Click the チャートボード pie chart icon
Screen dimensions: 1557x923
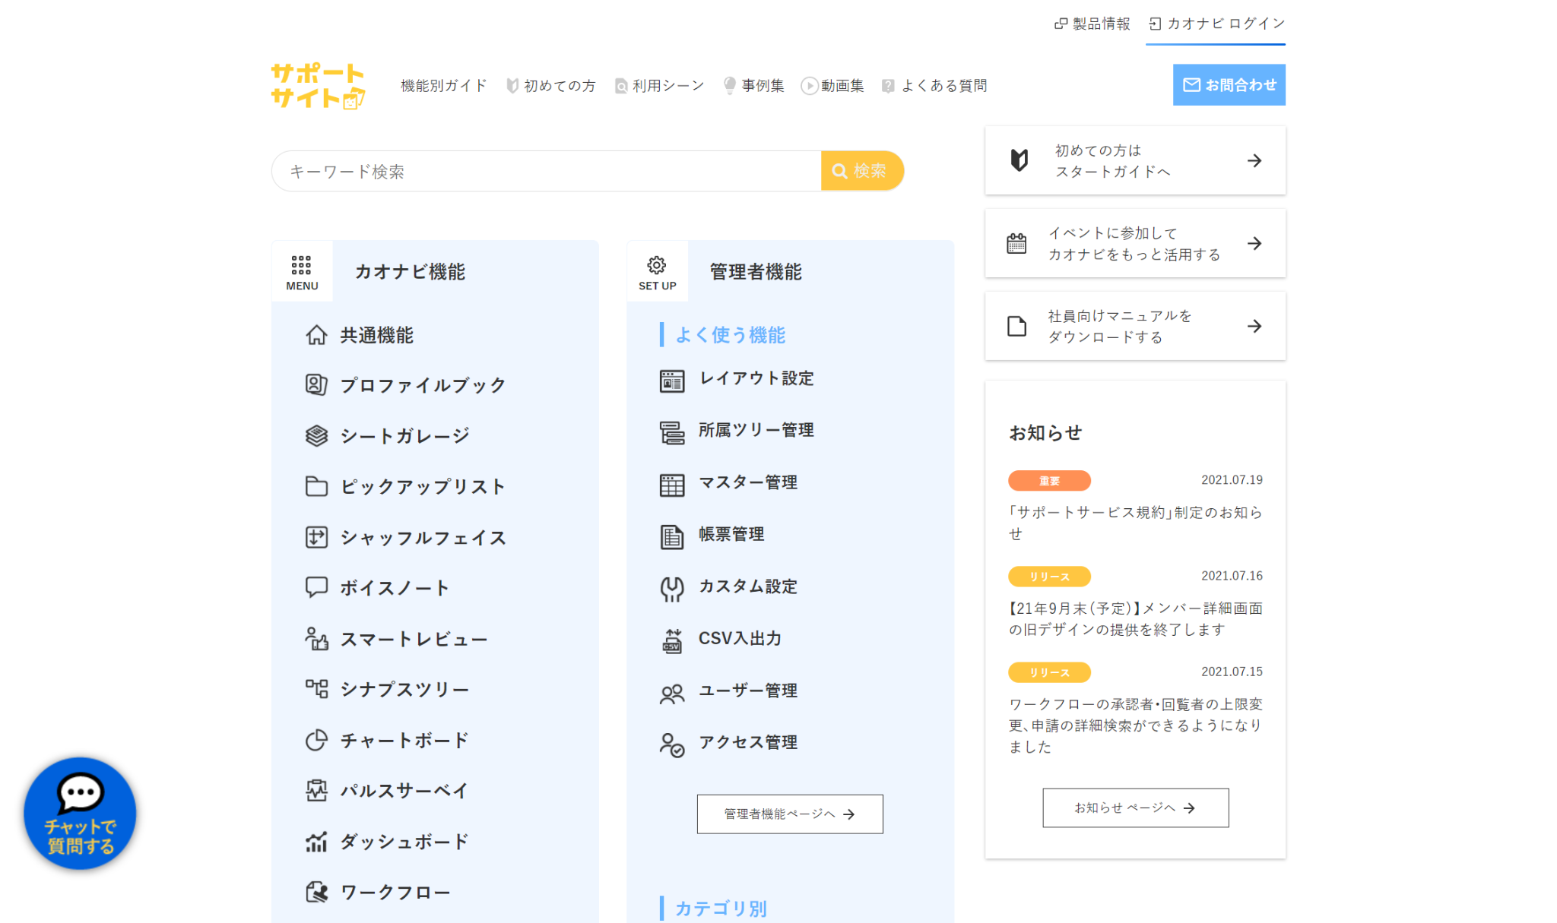pos(316,740)
